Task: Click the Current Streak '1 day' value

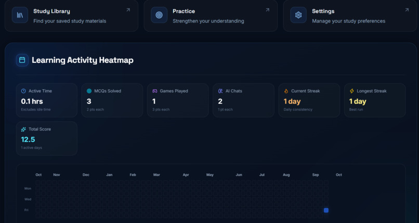Action: (292, 101)
